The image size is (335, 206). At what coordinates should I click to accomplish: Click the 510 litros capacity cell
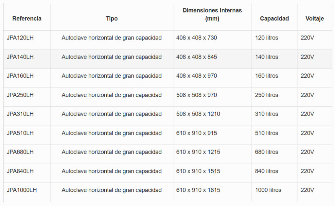click(x=267, y=133)
